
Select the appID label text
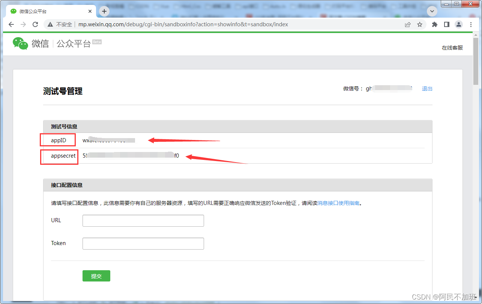[59, 140]
